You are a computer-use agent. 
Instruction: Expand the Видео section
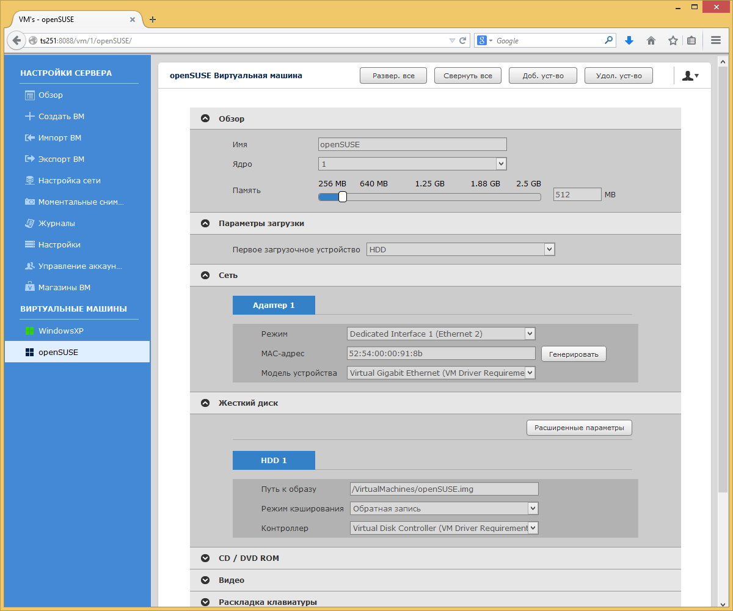coord(205,580)
